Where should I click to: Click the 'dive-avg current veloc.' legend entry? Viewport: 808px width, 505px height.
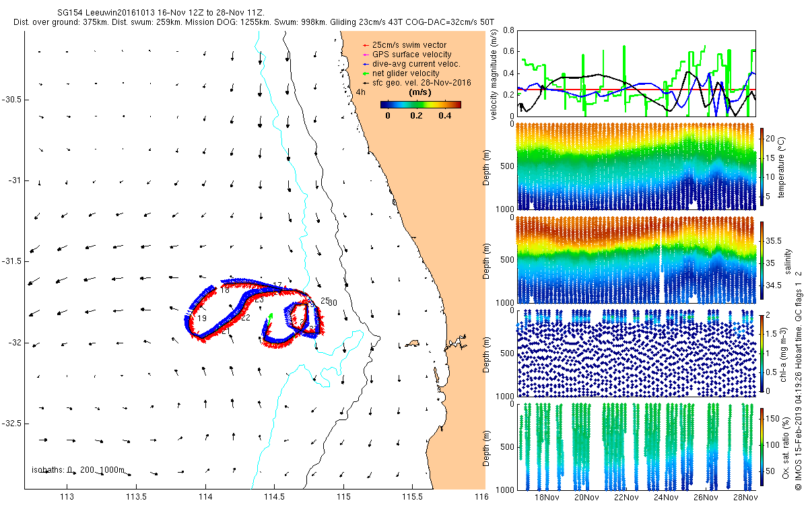(x=416, y=64)
